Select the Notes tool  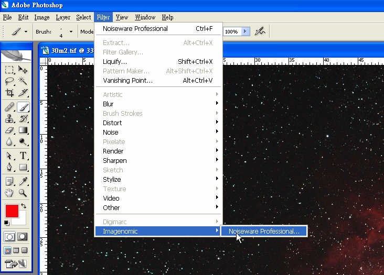pyautogui.click(x=9, y=182)
